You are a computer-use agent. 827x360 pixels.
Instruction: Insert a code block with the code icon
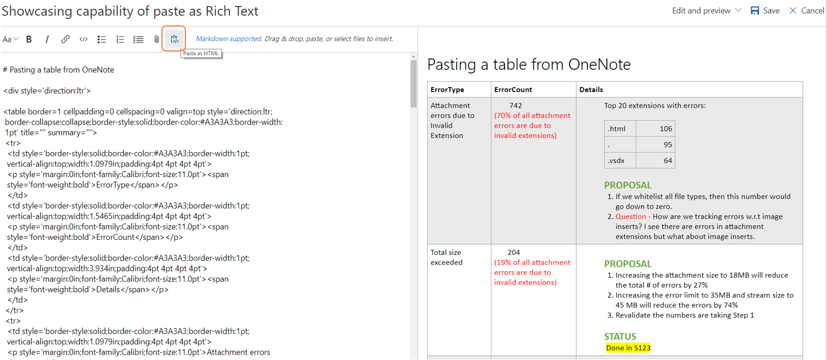pos(83,39)
